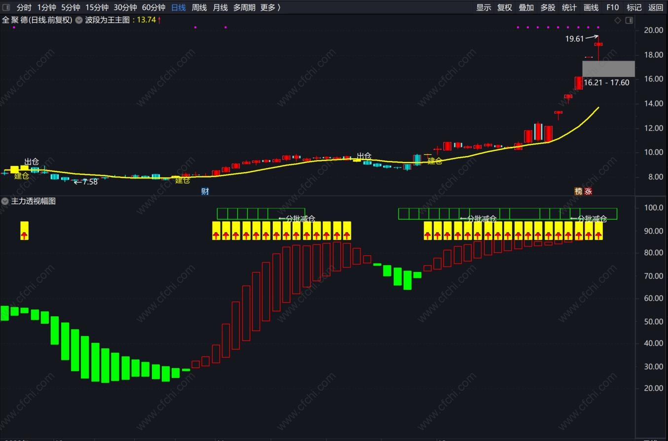Click the 波段为王主图 indicator name
Viewport: 668px width, 441px height.
[x=108, y=20]
